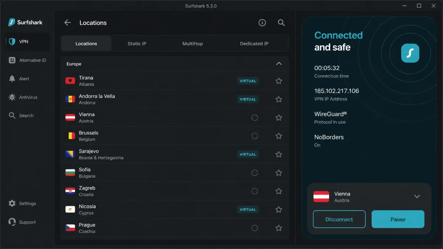Select the Prague Czechia location row
The image size is (443, 249).
[175, 228]
